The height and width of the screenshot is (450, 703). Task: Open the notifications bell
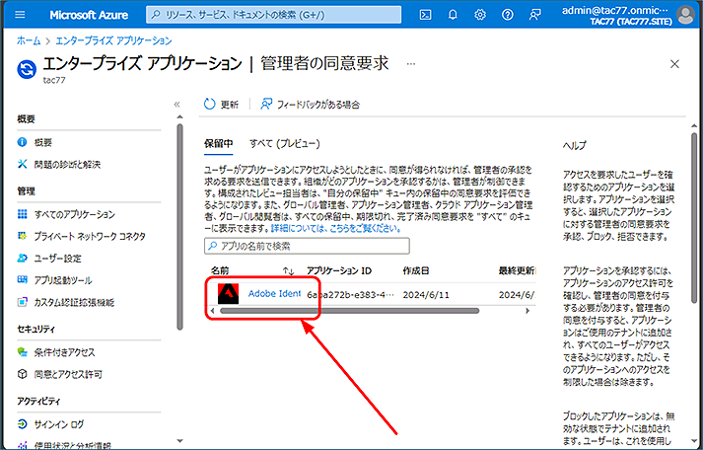point(453,15)
